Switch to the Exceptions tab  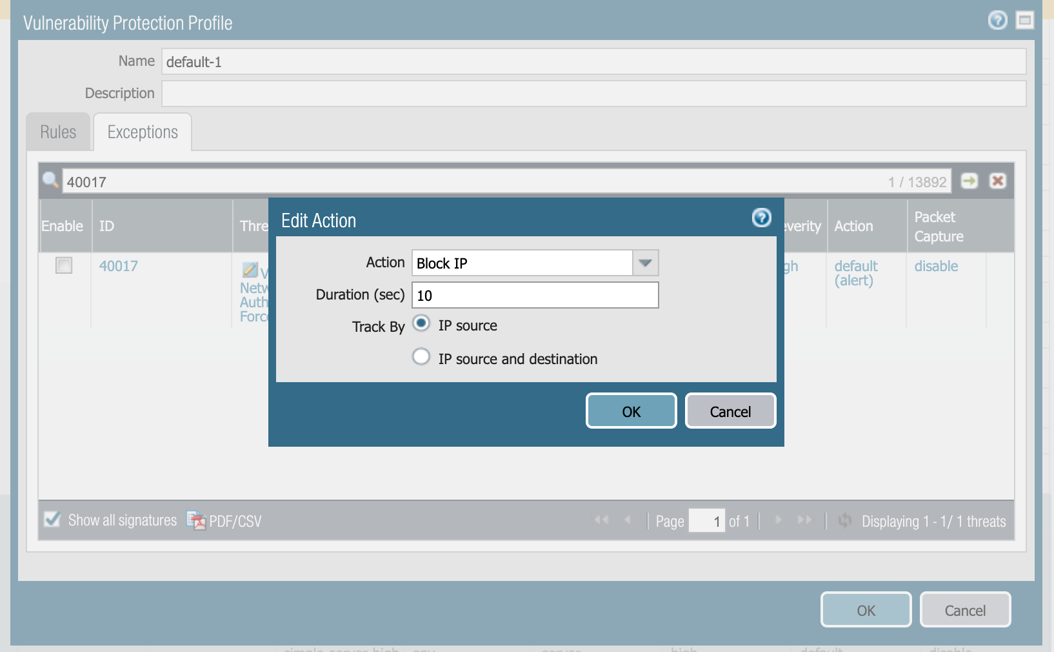[143, 132]
